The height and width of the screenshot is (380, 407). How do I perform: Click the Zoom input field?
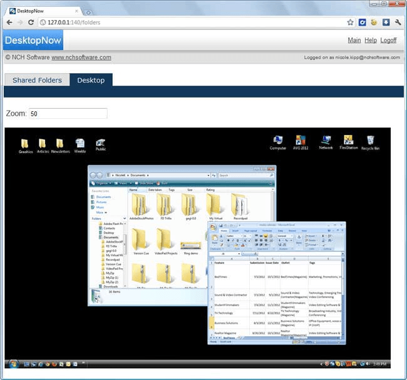pyautogui.click(x=68, y=114)
